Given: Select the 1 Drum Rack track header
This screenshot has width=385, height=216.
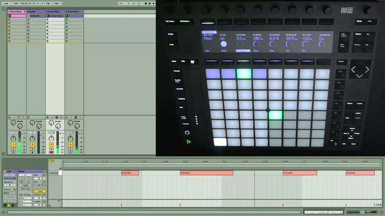Looking at the screenshot, I should point(17,11).
